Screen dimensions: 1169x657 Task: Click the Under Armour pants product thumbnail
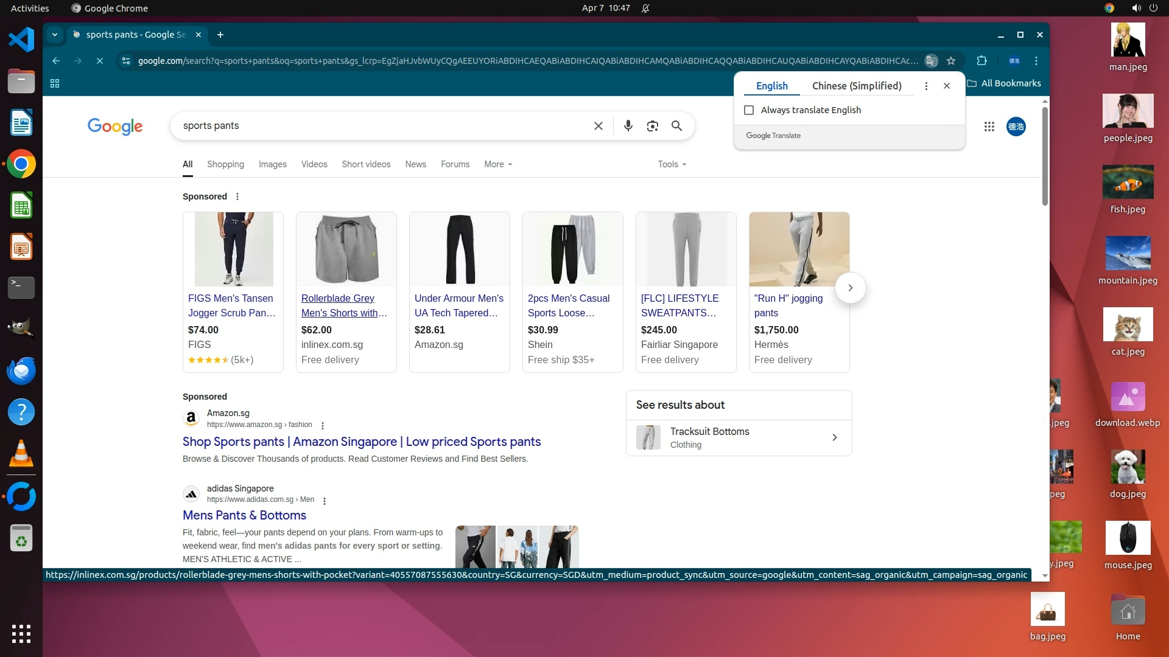pos(459,249)
